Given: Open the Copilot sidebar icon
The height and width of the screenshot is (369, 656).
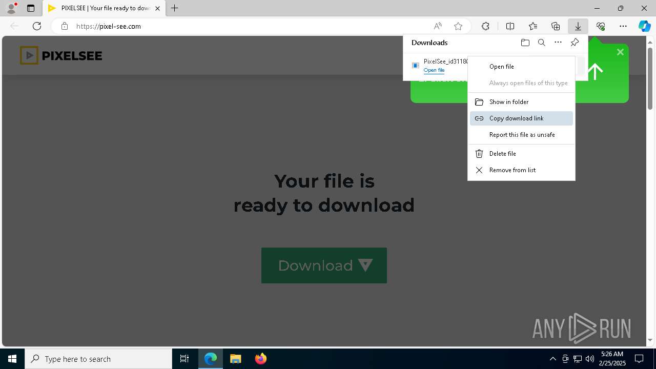Looking at the screenshot, I should pos(644,26).
